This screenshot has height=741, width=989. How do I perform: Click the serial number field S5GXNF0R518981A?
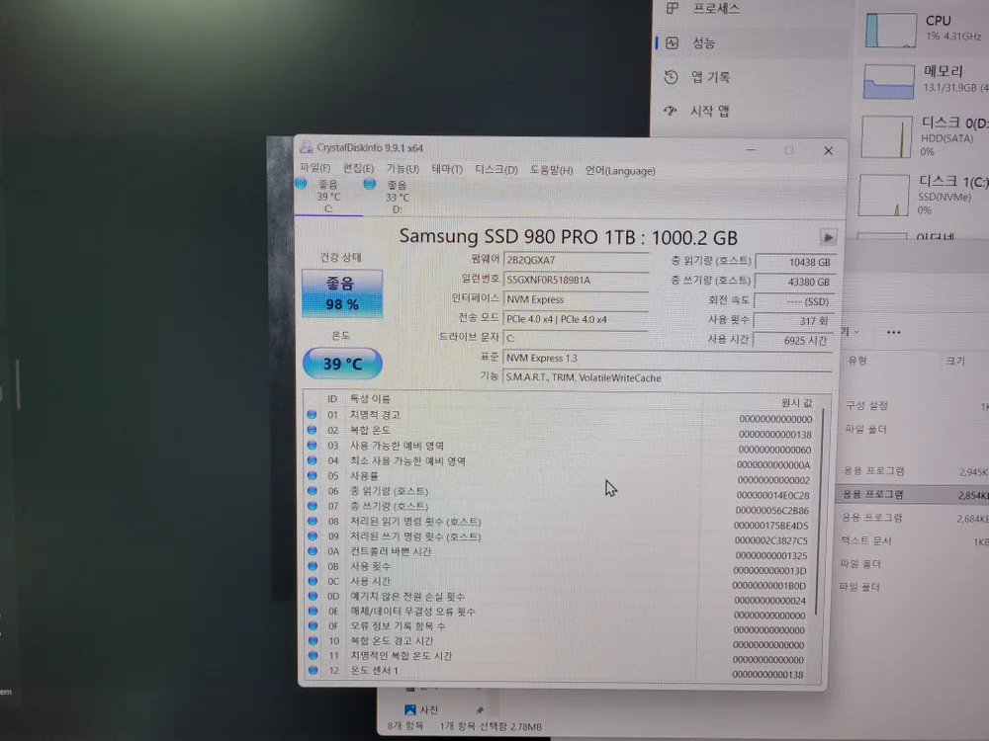[576, 280]
